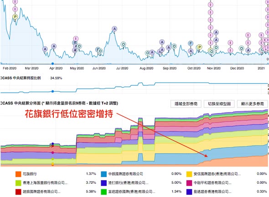269x197 pixels.
Task: Click the A marker just right of Aug 2020 O
Action: 152,52
